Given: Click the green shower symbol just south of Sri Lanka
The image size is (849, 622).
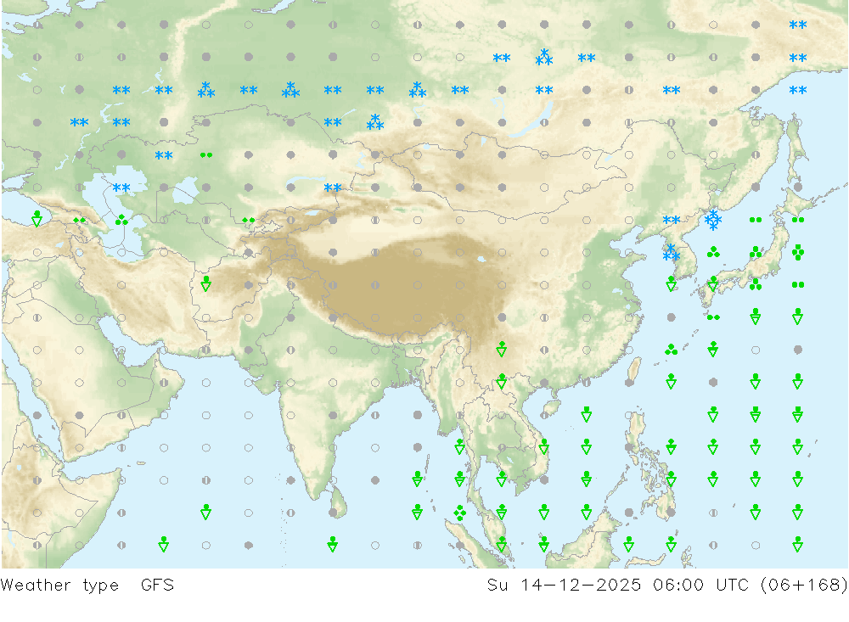Looking at the screenshot, I should (x=333, y=544).
